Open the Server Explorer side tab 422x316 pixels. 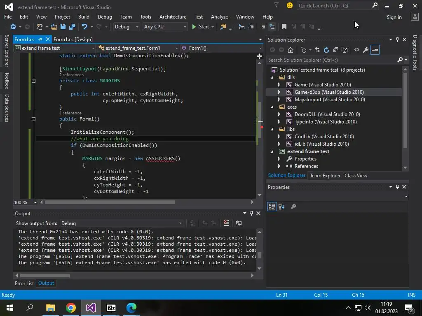[7, 51]
